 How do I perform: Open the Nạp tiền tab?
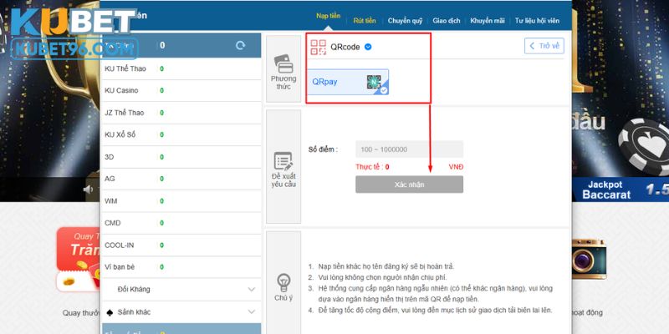[329, 17]
